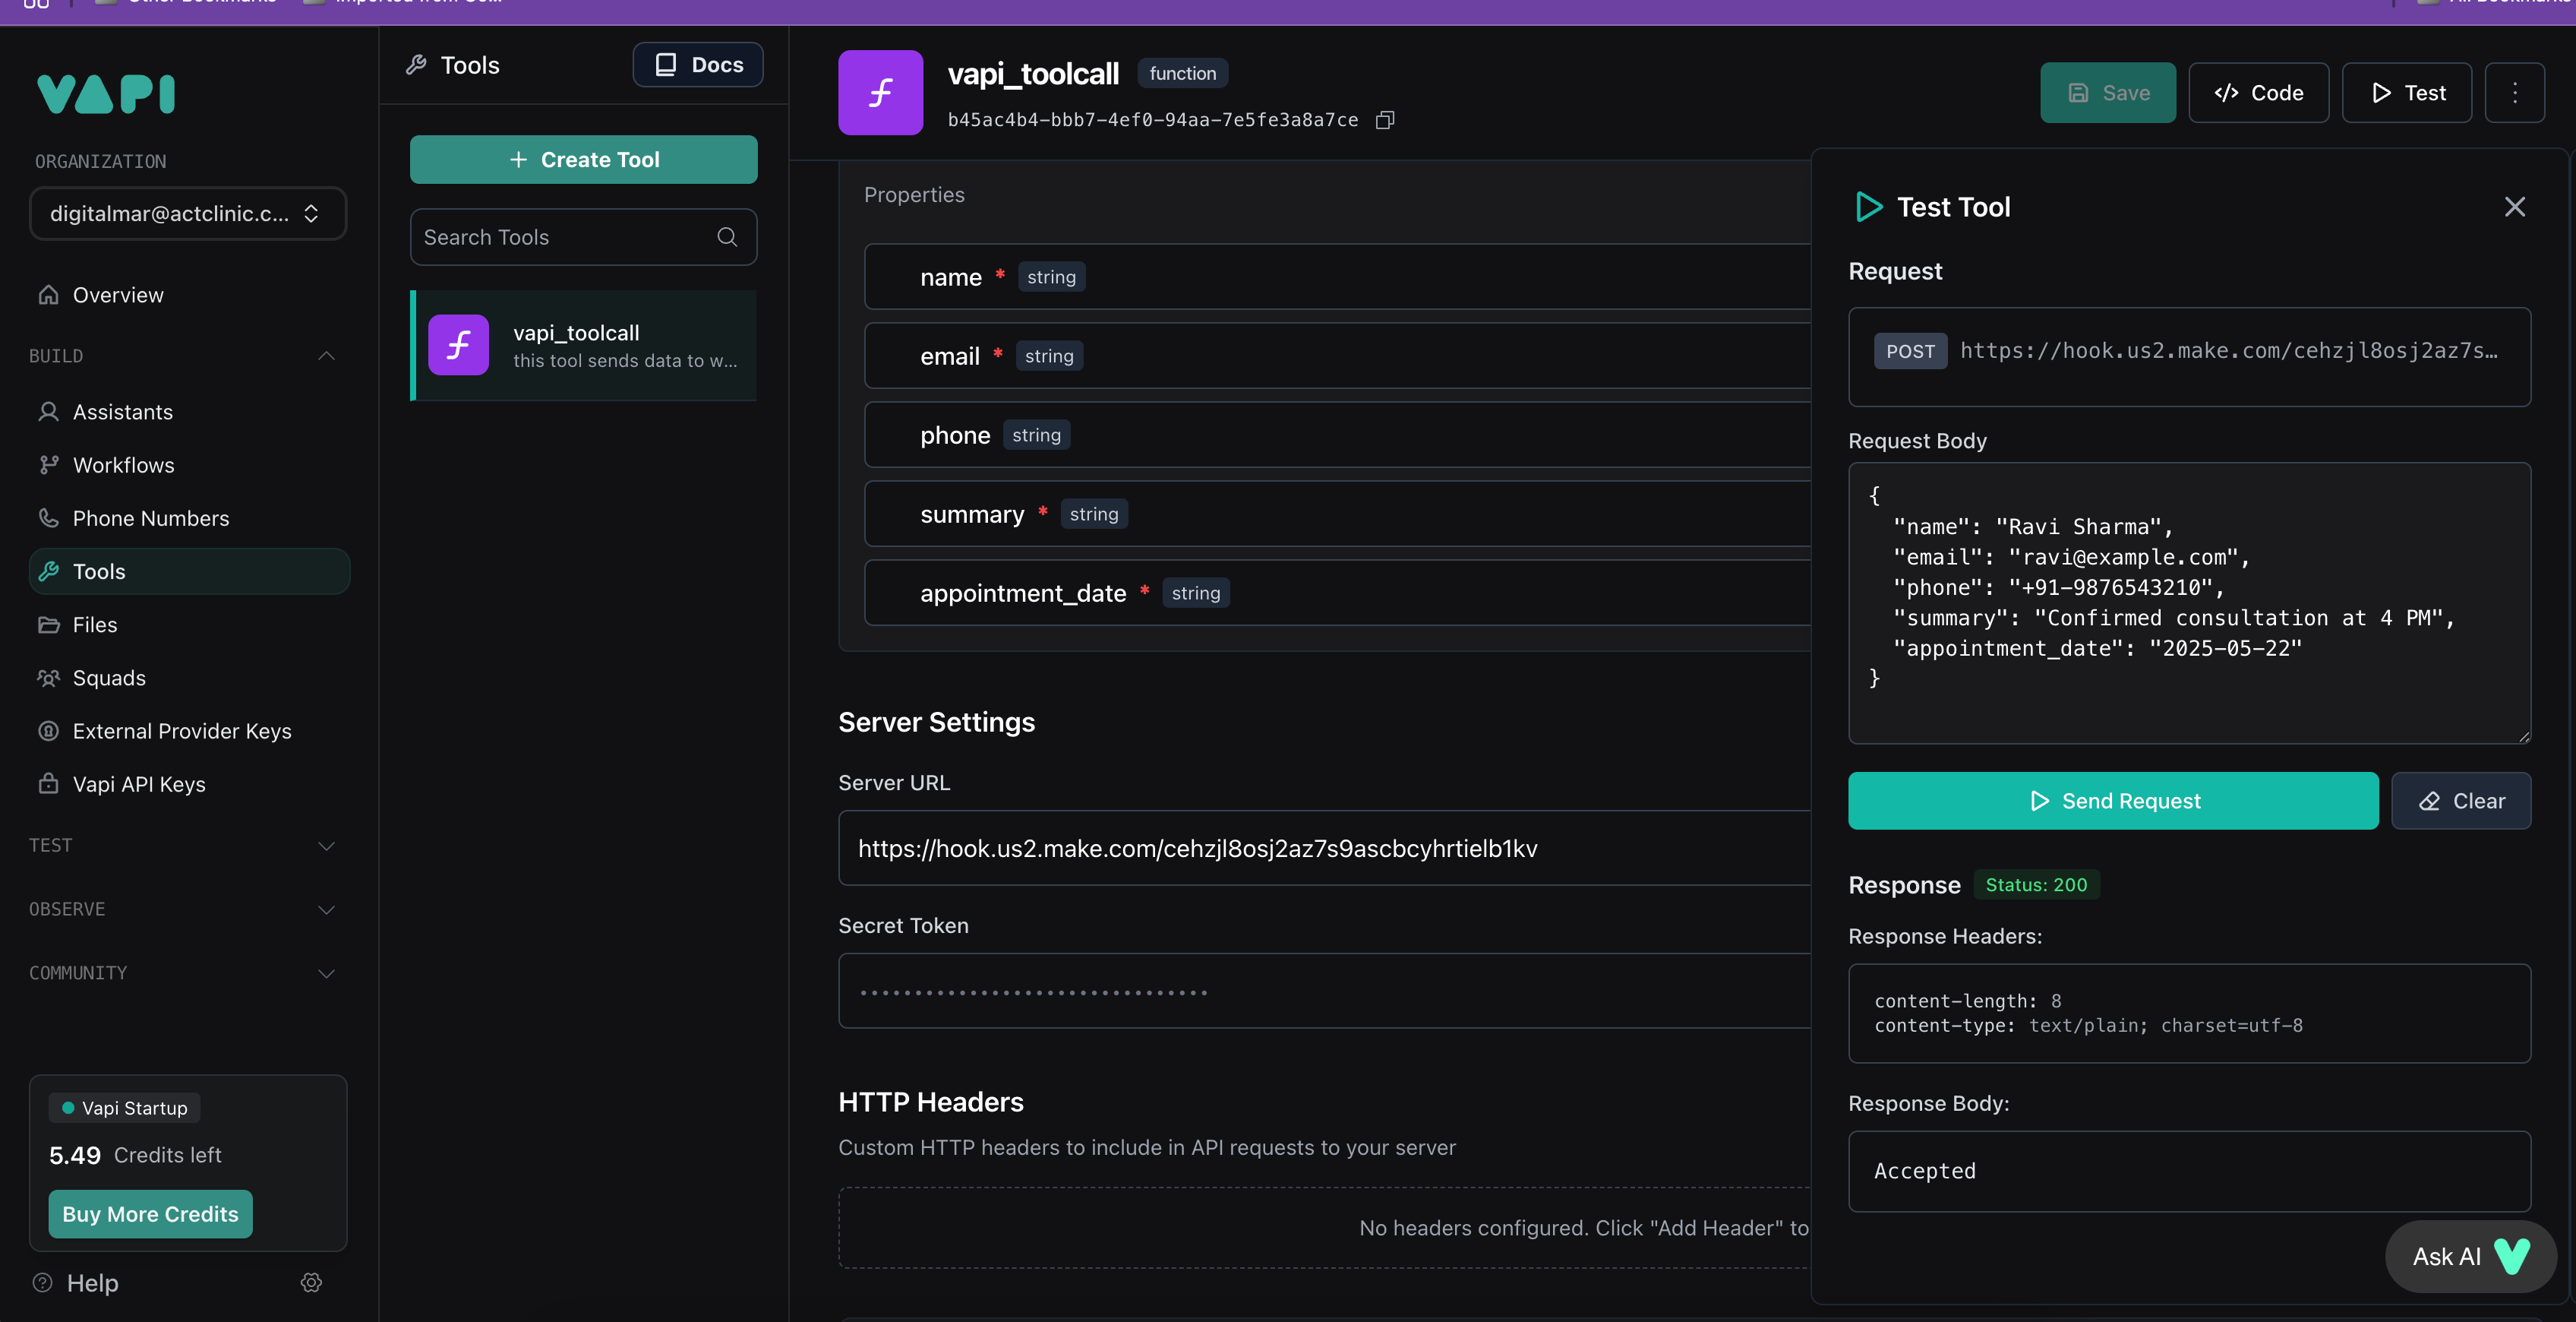
Task: Select the name property row
Action: [x=1338, y=277]
